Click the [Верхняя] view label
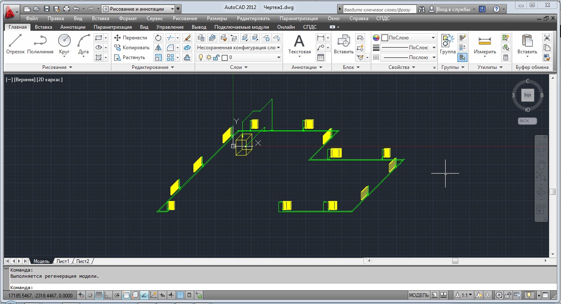This screenshot has width=561, height=304. [x=25, y=80]
